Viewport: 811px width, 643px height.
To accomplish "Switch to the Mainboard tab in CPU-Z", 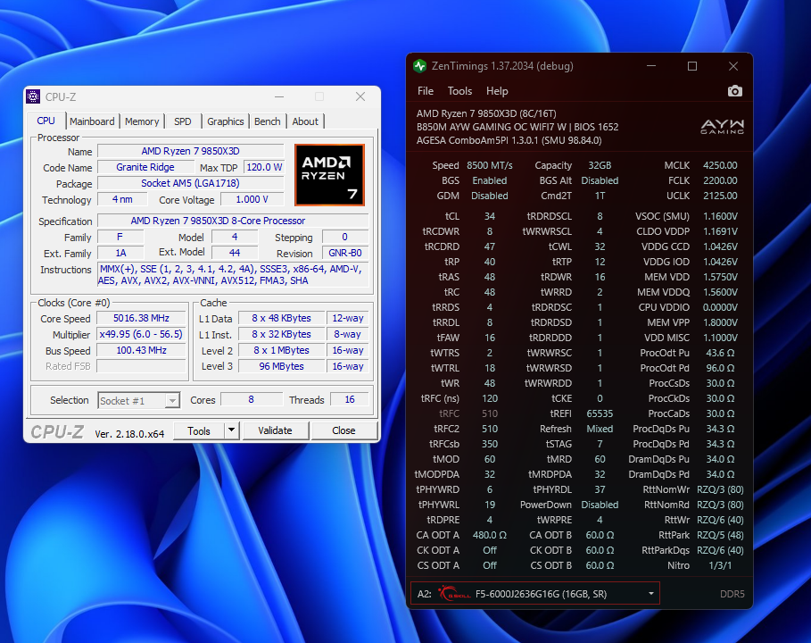I will pyautogui.click(x=92, y=121).
